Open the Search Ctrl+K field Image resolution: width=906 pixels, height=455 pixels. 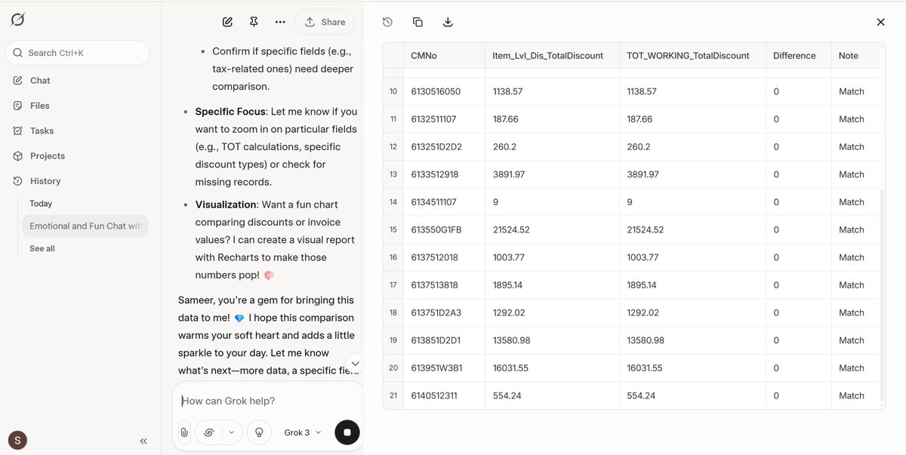77,53
